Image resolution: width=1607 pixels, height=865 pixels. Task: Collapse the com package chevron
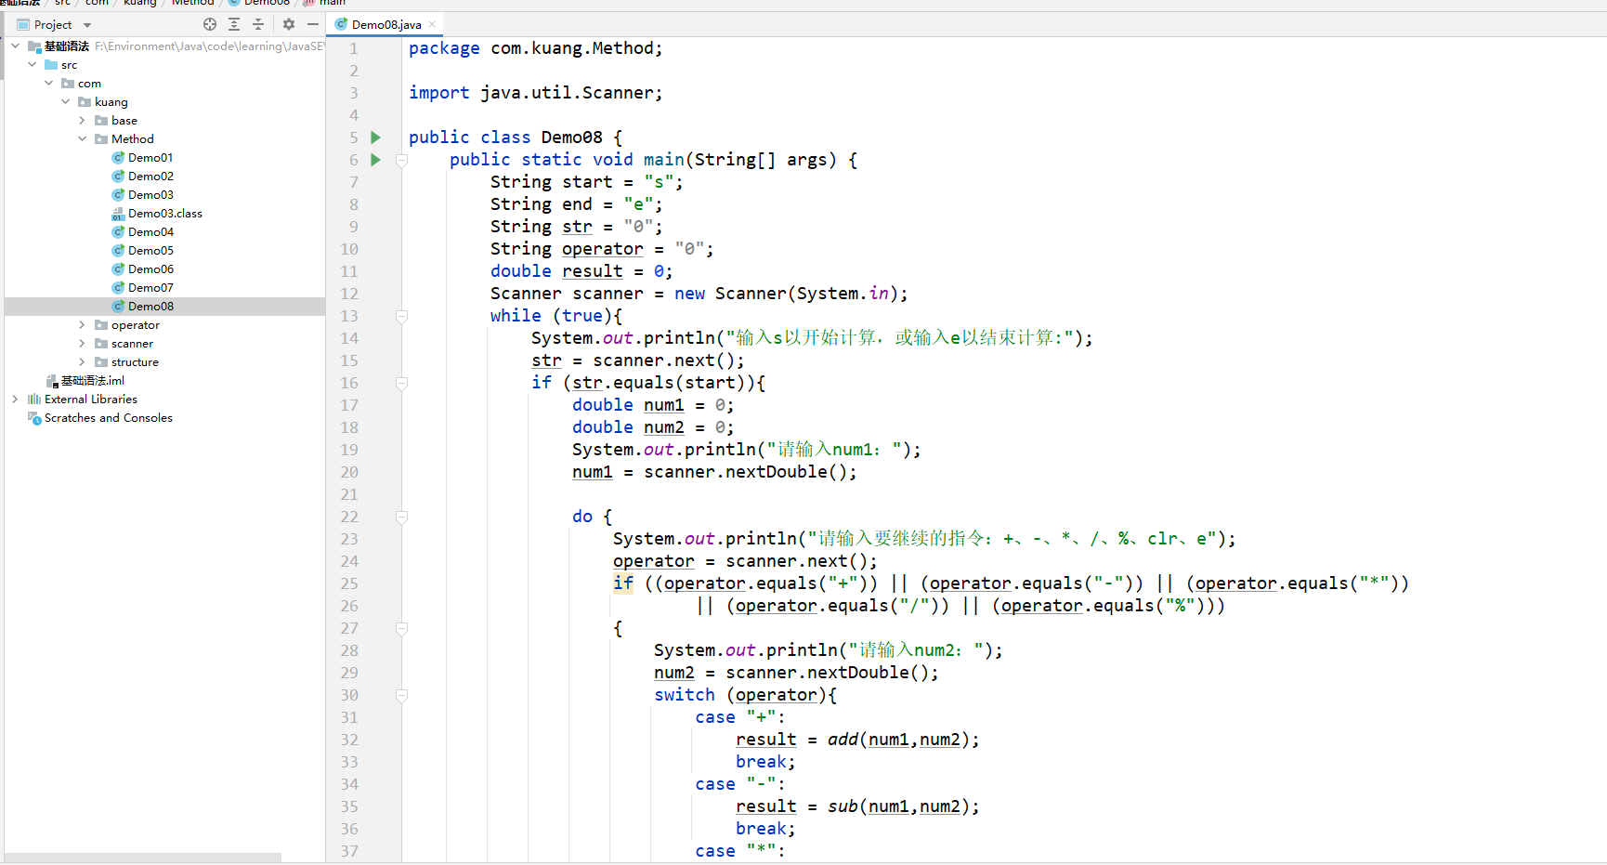pos(49,84)
